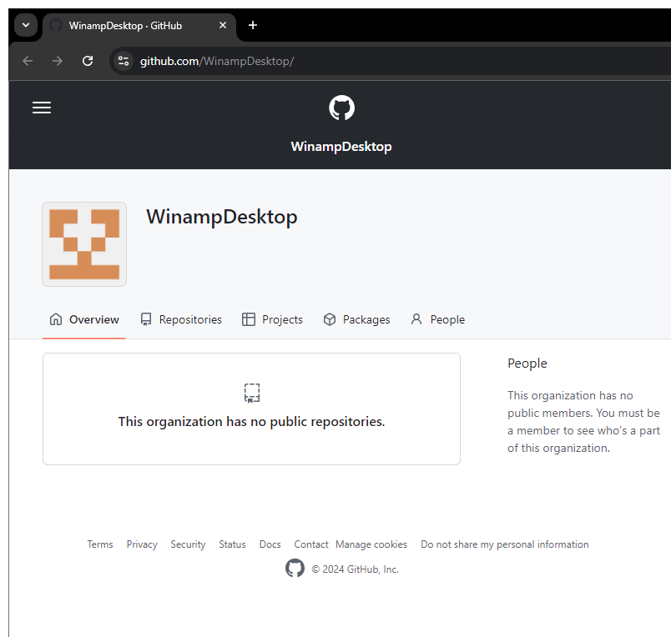Open the Terms footer link
The image size is (671, 637).
99,544
